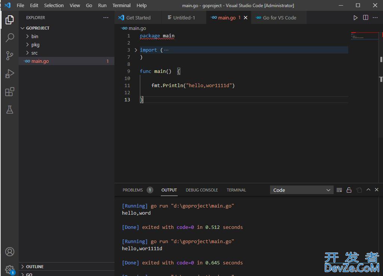Image resolution: width=383 pixels, height=276 pixels.
Task: Open the Selection menu
Action: pos(54,5)
